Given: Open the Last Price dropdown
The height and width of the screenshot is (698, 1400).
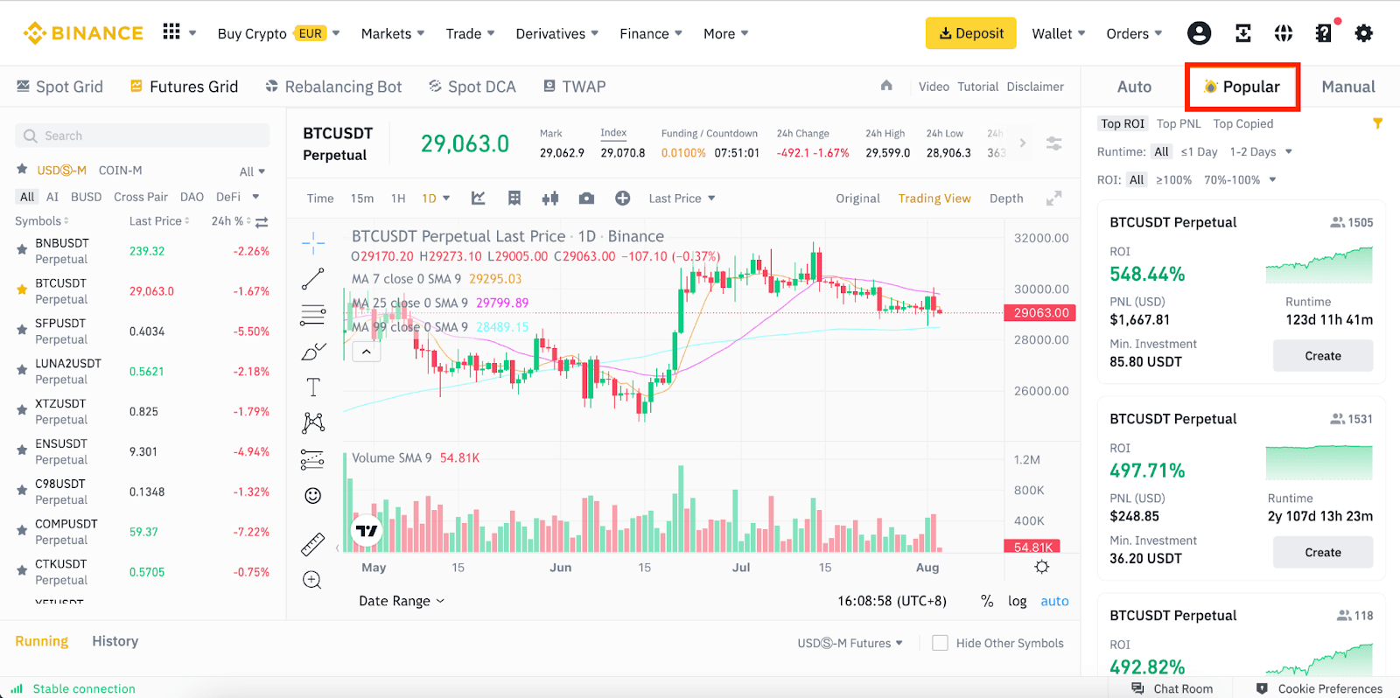Looking at the screenshot, I should (682, 199).
